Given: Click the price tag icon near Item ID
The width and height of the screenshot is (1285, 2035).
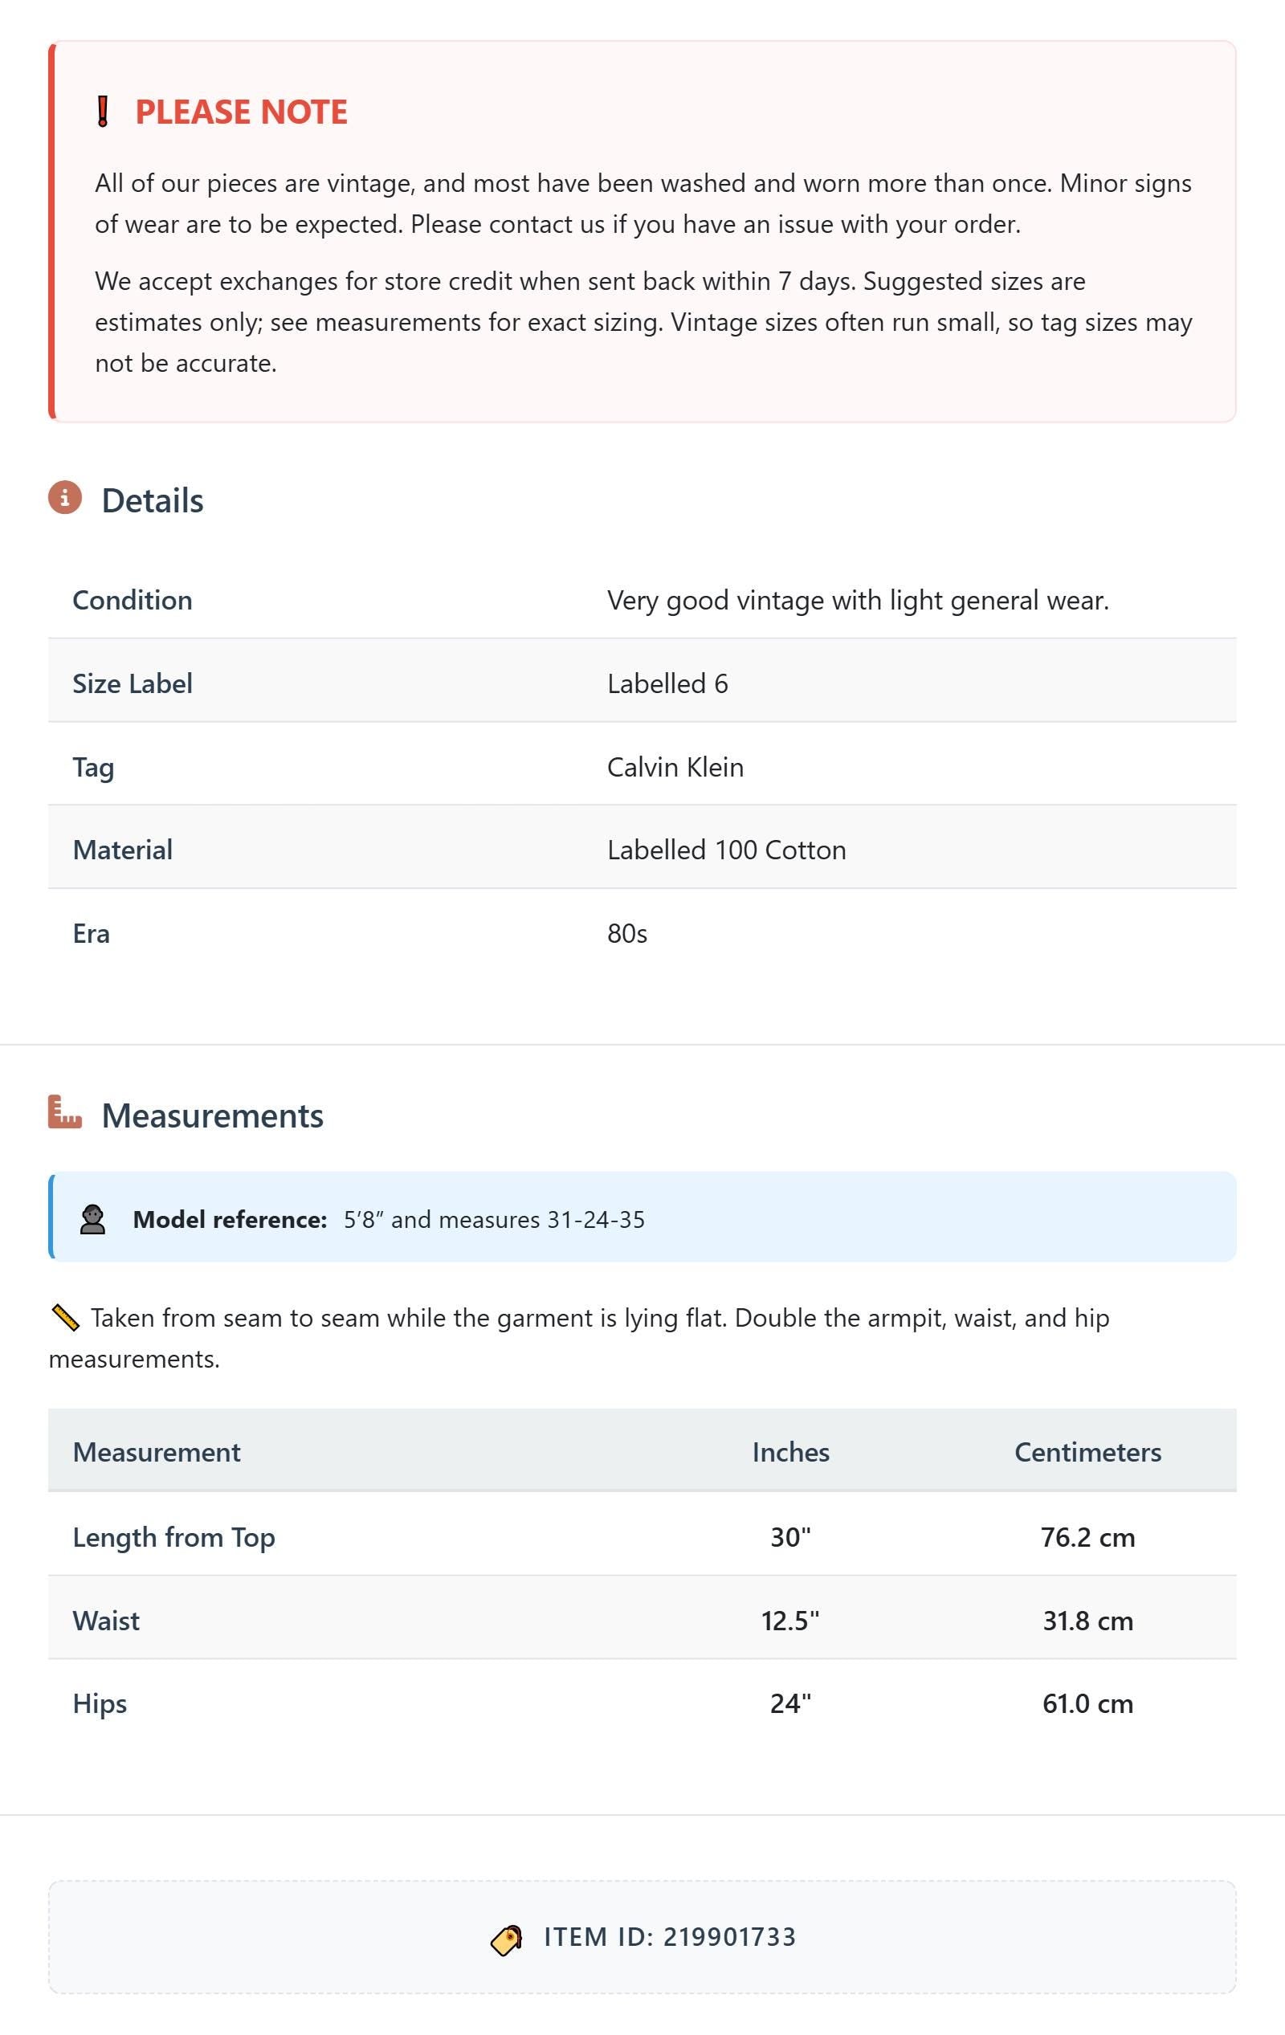Looking at the screenshot, I should 507,1939.
